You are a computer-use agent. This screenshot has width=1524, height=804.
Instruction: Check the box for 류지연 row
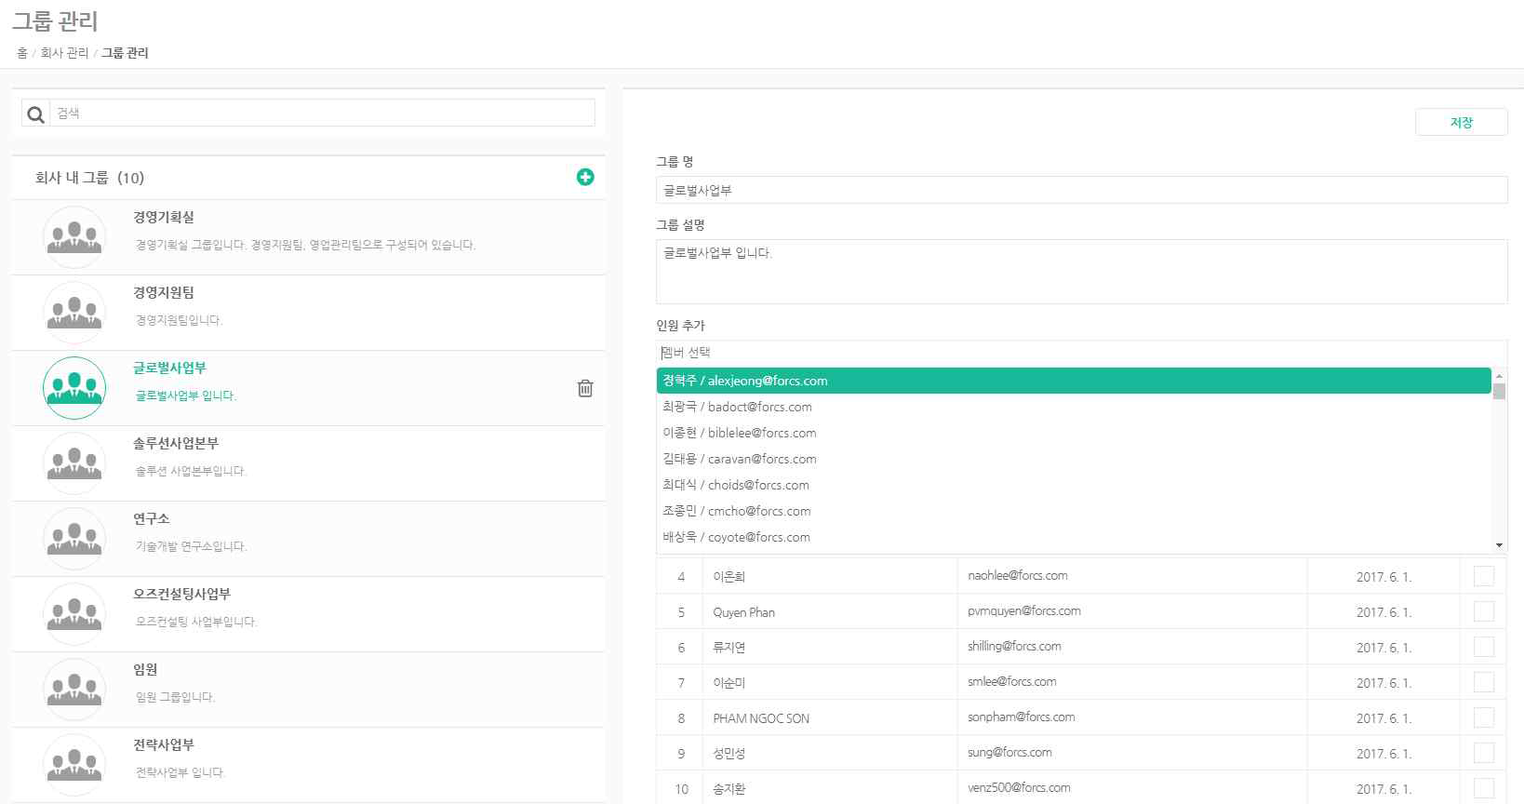coord(1484,647)
